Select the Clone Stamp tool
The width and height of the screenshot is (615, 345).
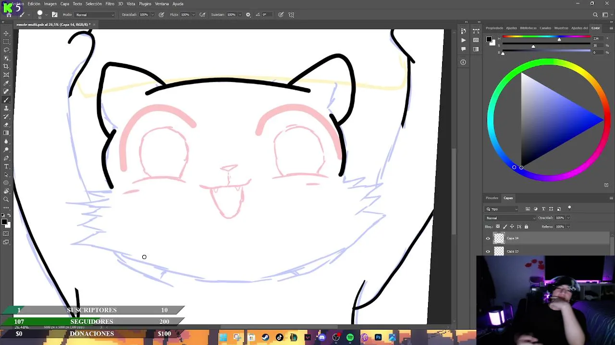(6, 108)
